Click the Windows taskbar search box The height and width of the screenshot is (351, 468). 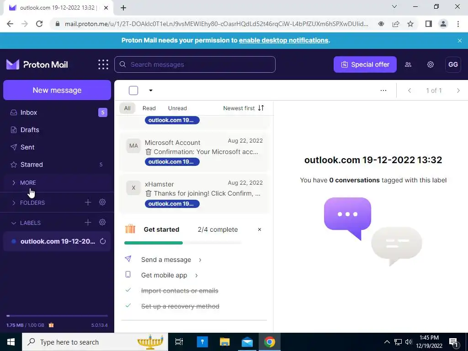[x=95, y=342]
